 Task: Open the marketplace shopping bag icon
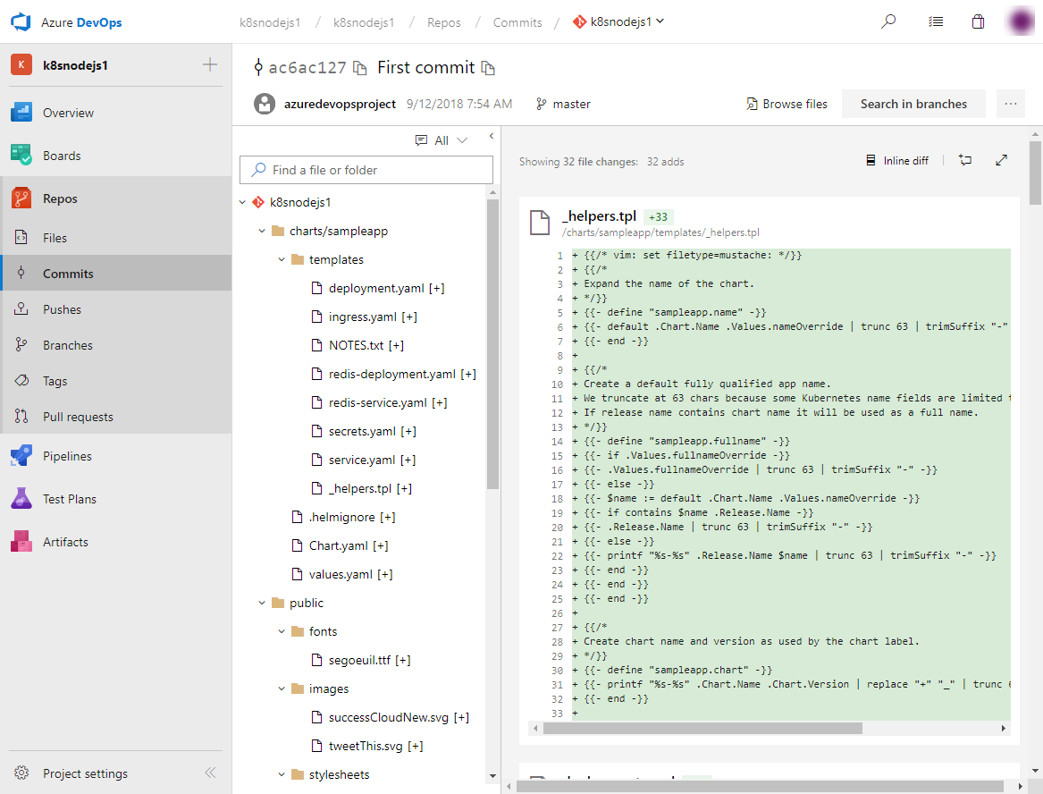pos(979,21)
